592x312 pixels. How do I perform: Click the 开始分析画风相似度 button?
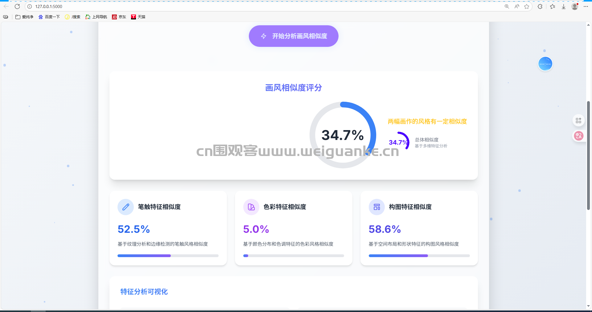pos(293,36)
